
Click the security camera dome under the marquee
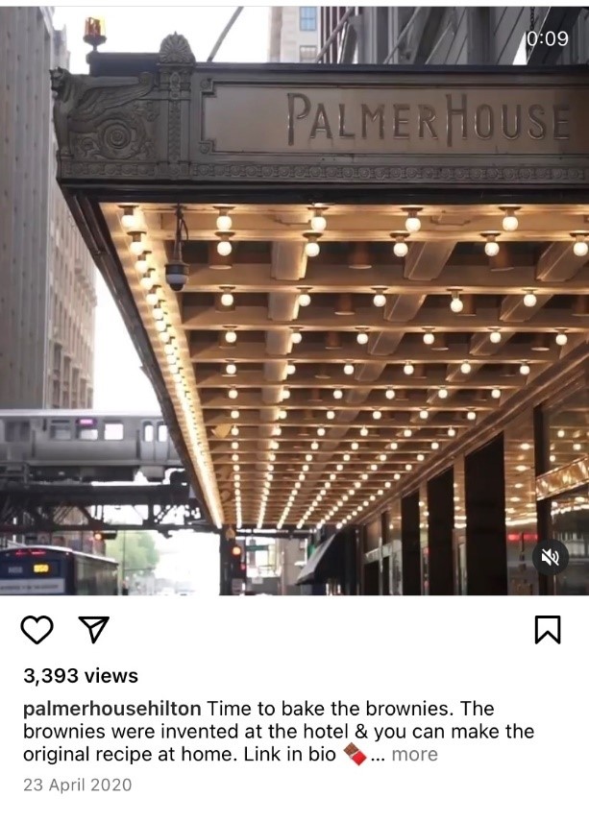pyautogui.click(x=177, y=275)
